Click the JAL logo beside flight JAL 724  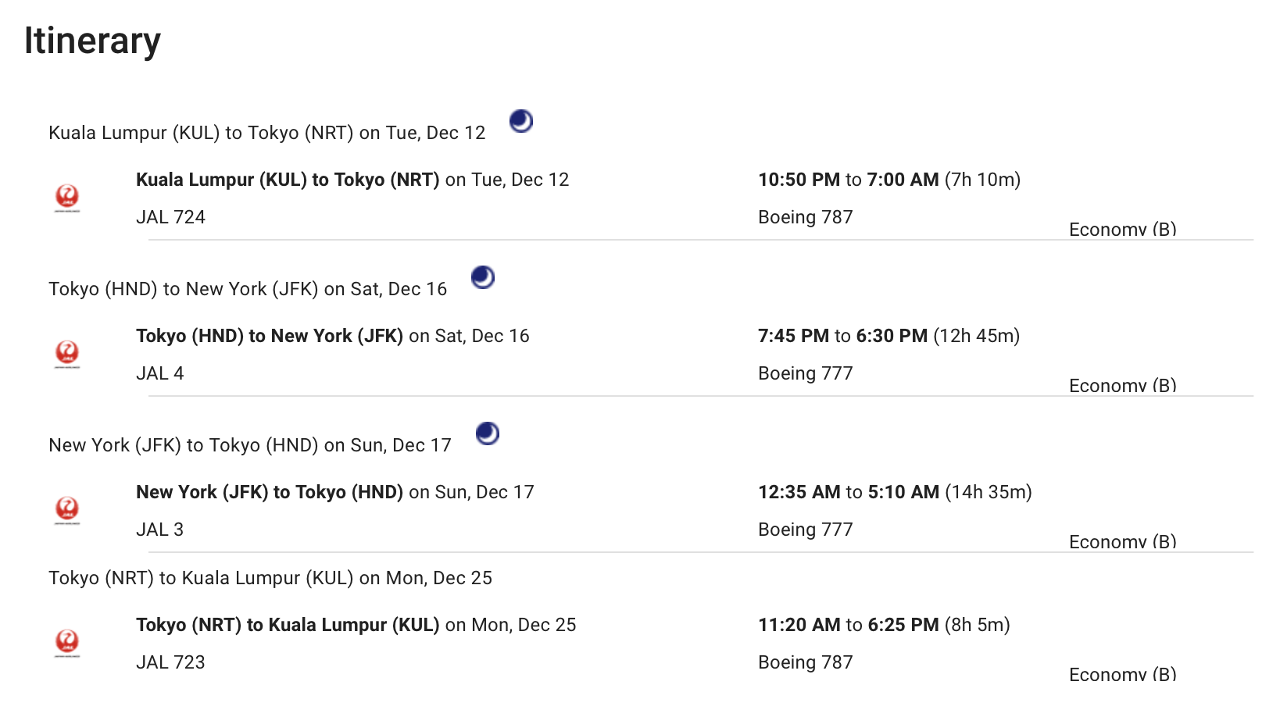point(67,198)
